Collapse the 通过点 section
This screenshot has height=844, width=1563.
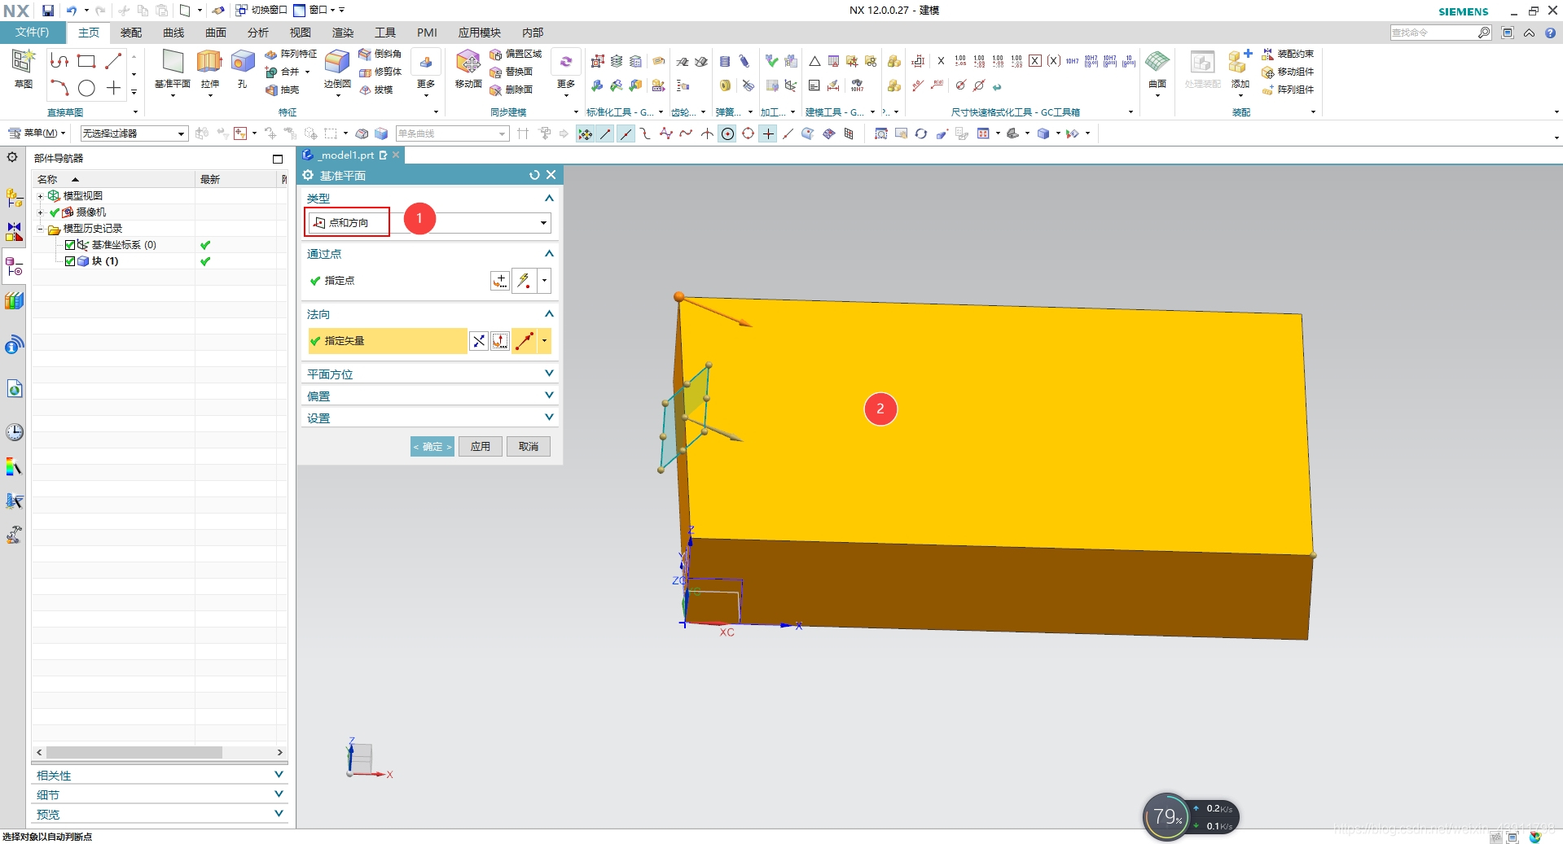[x=549, y=254]
